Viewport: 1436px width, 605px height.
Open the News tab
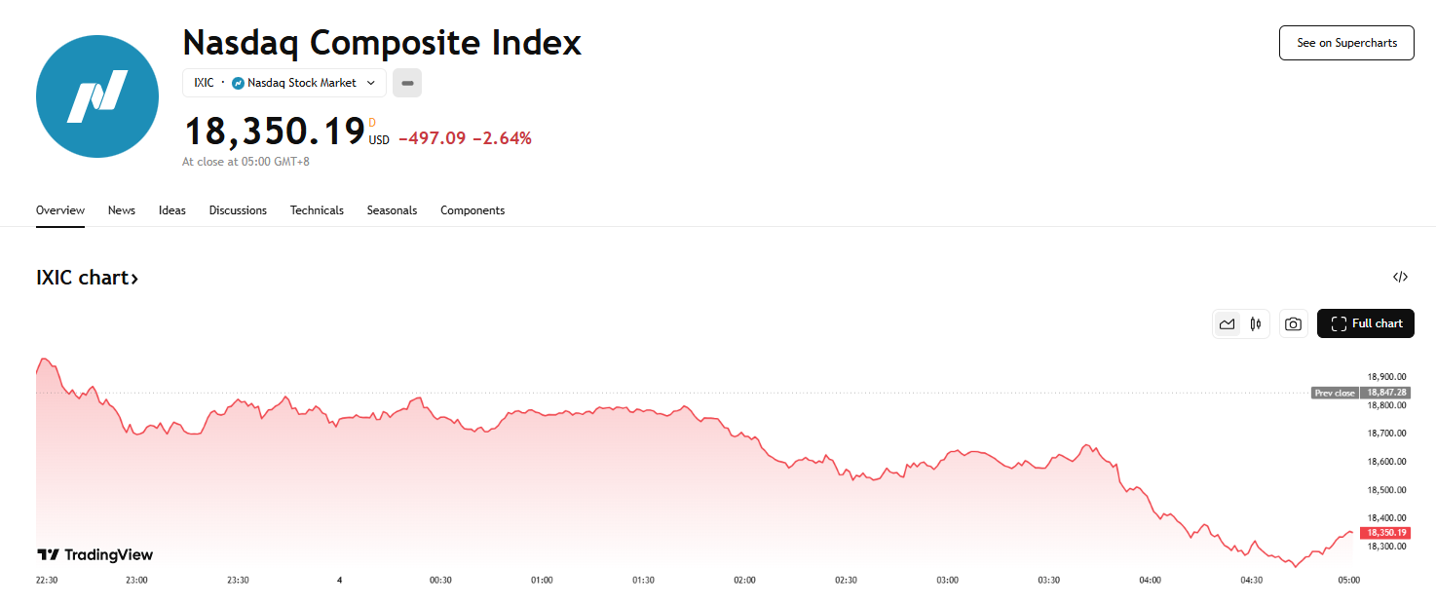point(122,210)
